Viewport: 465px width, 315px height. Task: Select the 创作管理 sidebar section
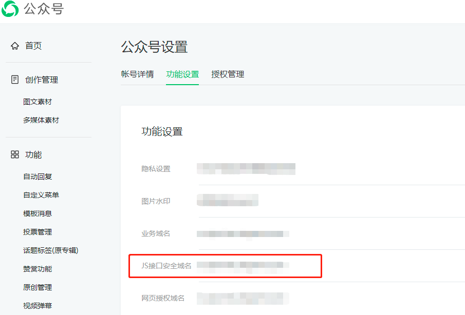[x=42, y=80]
